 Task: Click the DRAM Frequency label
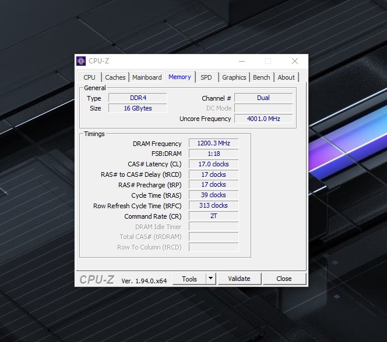(157, 144)
